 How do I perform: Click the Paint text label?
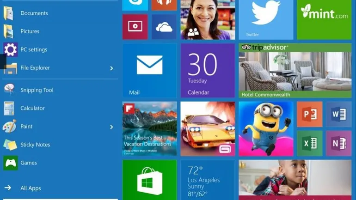26,126
